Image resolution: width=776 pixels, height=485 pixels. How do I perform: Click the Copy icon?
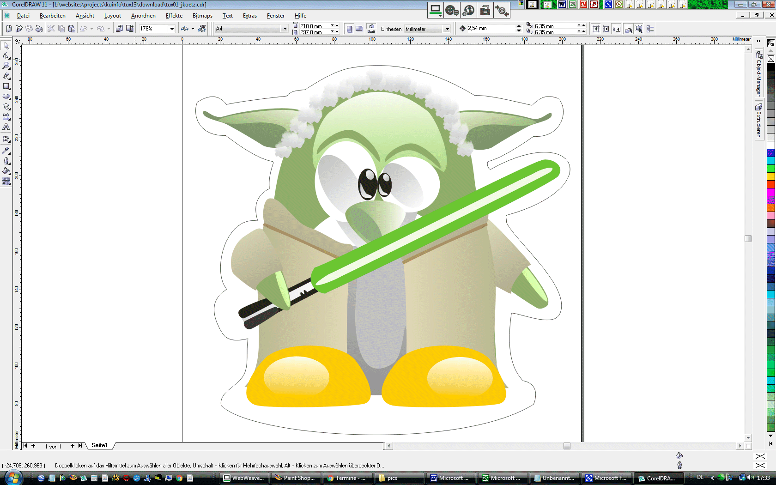(61, 29)
